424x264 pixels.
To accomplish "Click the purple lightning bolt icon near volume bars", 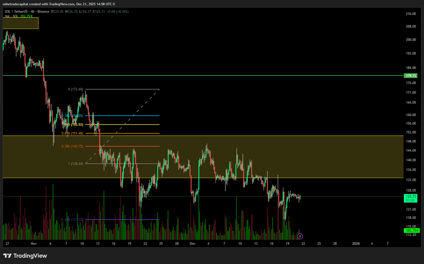I will [300, 236].
